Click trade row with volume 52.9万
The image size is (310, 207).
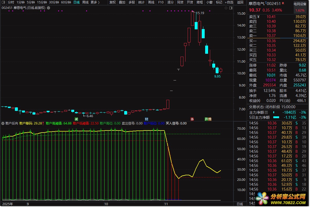click(x=278, y=184)
